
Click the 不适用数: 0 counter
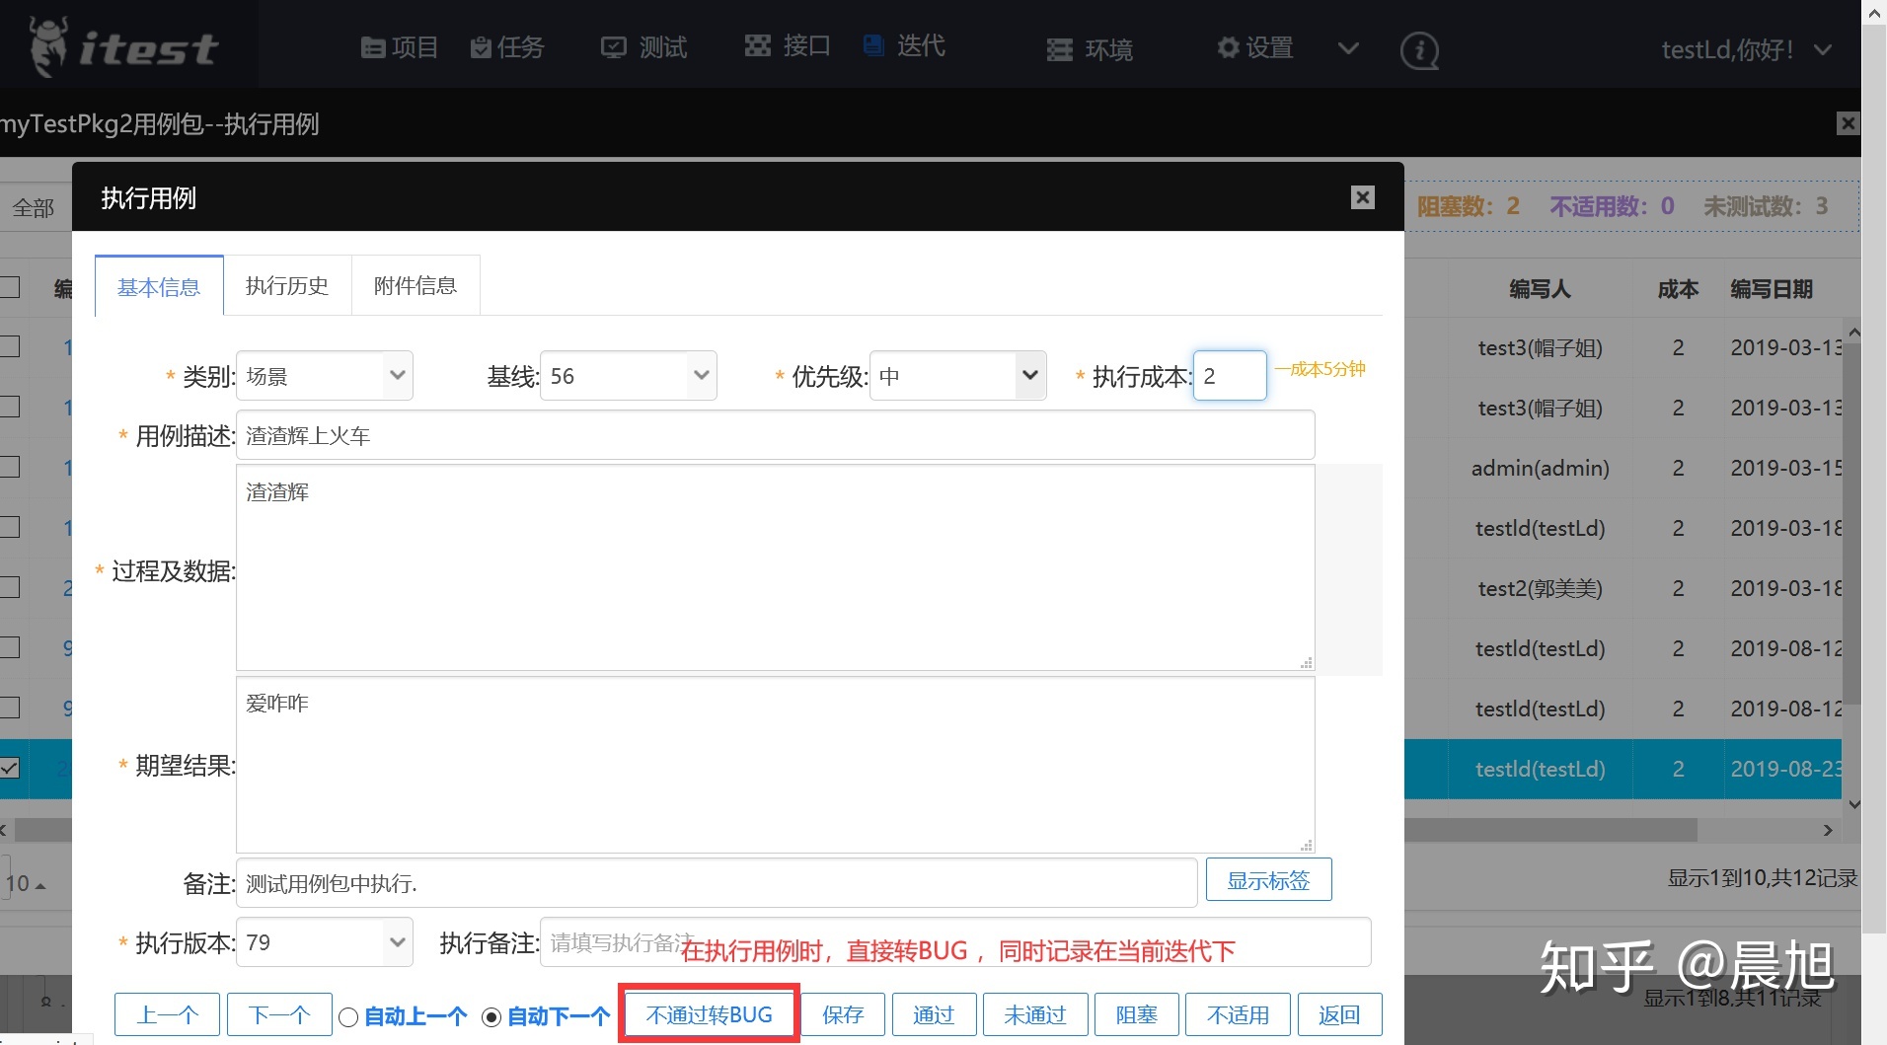coord(1612,206)
